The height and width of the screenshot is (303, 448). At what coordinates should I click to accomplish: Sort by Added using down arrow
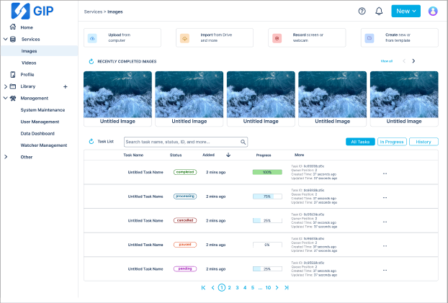[228, 155]
